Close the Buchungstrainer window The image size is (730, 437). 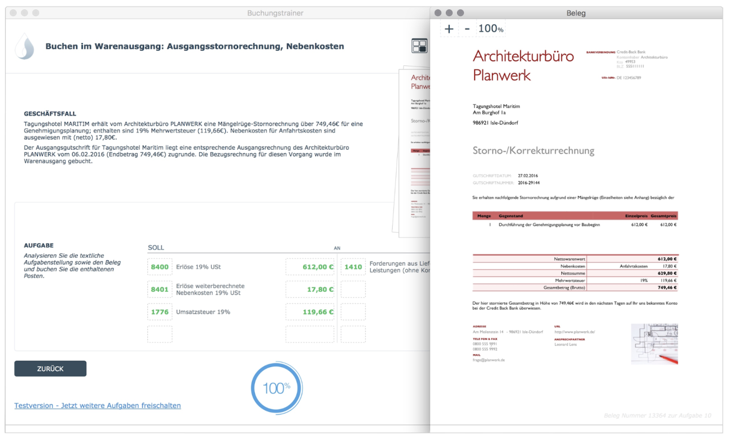(x=13, y=13)
